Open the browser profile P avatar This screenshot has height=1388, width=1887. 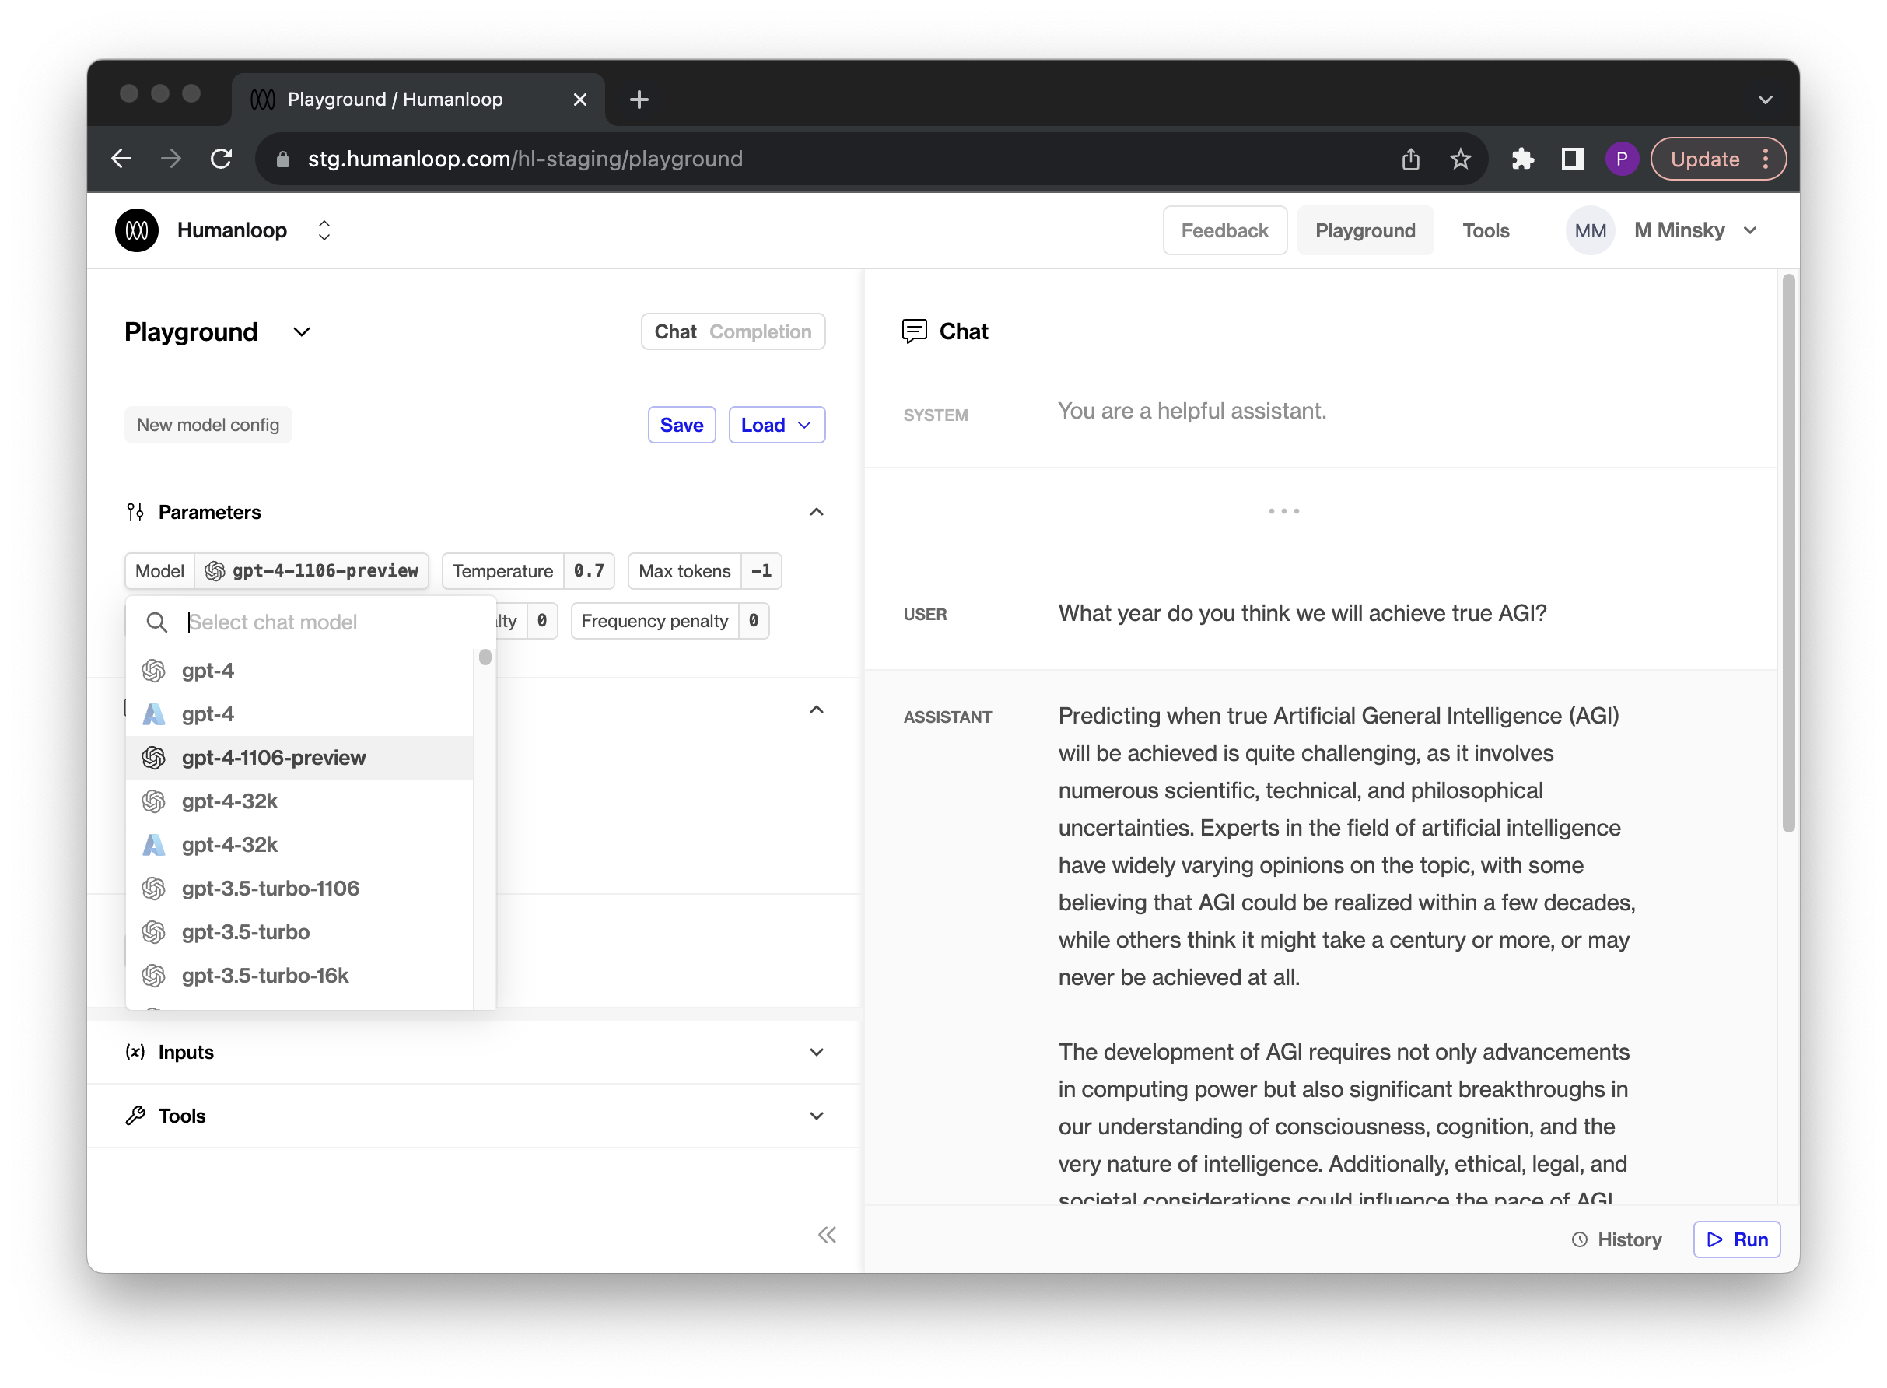[x=1621, y=159]
